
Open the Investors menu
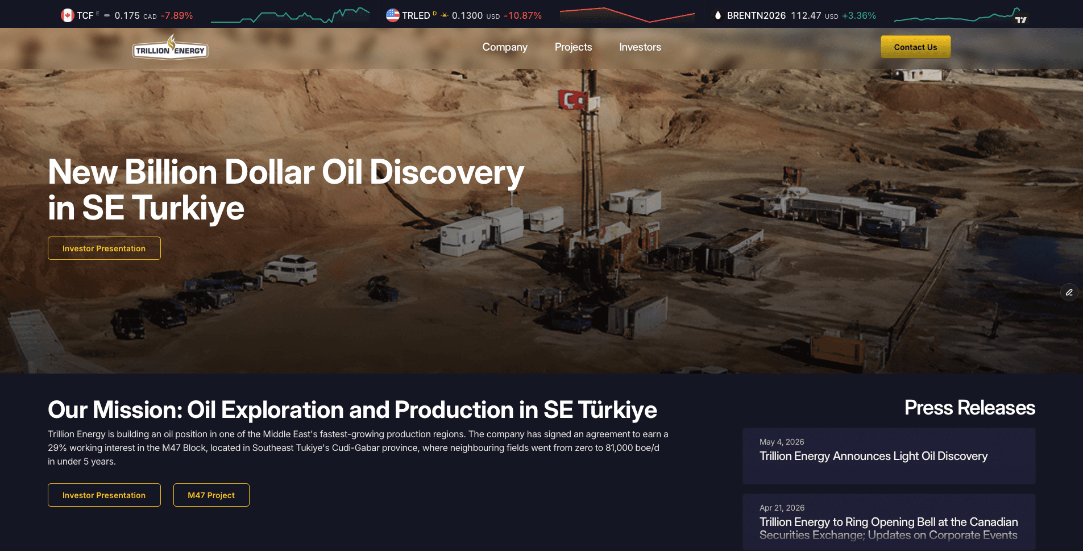tap(640, 47)
